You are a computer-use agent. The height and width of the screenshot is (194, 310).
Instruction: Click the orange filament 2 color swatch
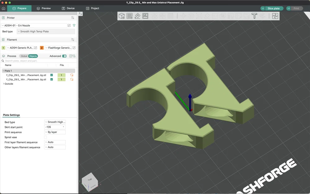[x=42, y=48]
